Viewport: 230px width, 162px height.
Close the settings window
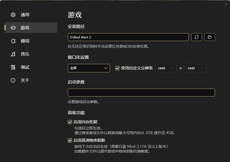coord(226,4)
